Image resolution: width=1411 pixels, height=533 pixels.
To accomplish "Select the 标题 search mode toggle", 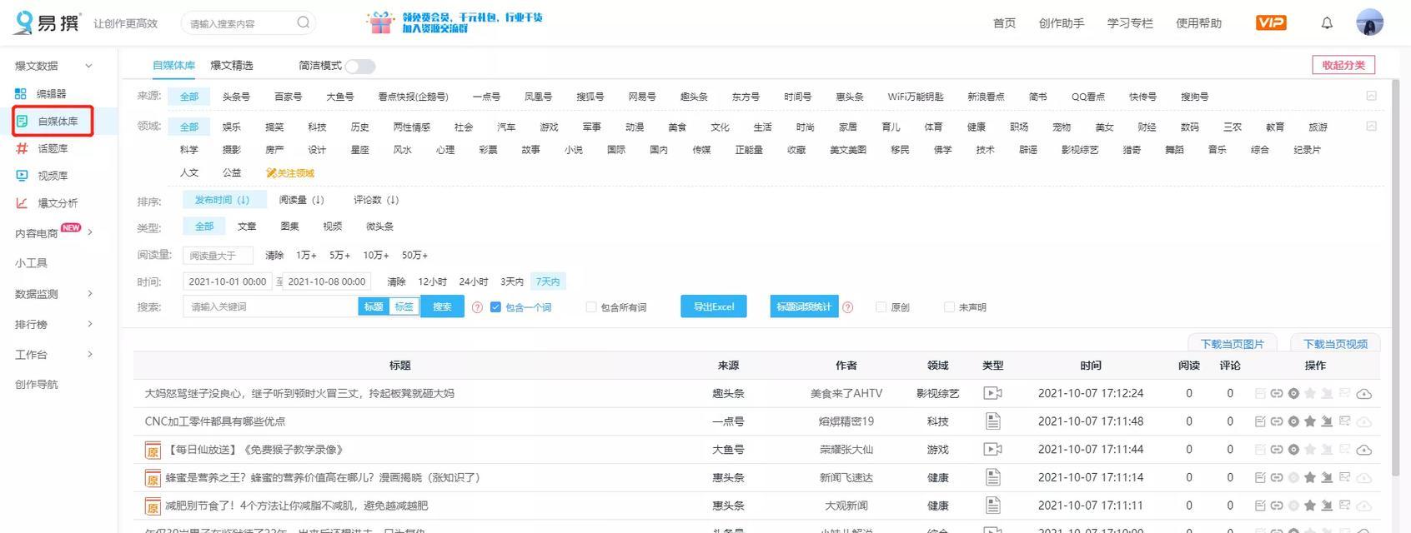I will [x=374, y=307].
